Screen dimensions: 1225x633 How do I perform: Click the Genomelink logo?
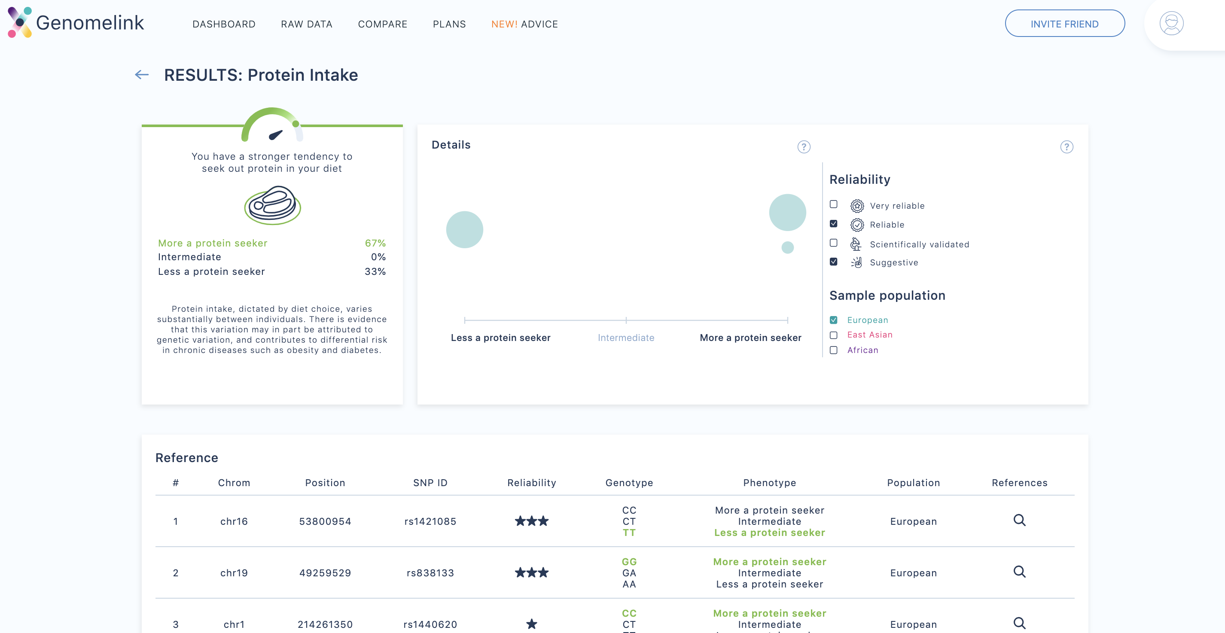(76, 22)
